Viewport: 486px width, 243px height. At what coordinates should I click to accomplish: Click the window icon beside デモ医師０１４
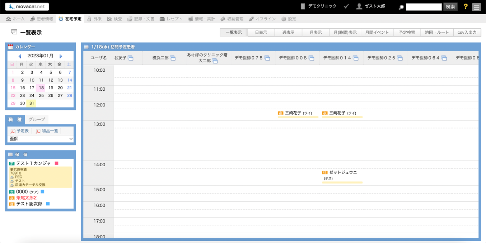click(355, 58)
